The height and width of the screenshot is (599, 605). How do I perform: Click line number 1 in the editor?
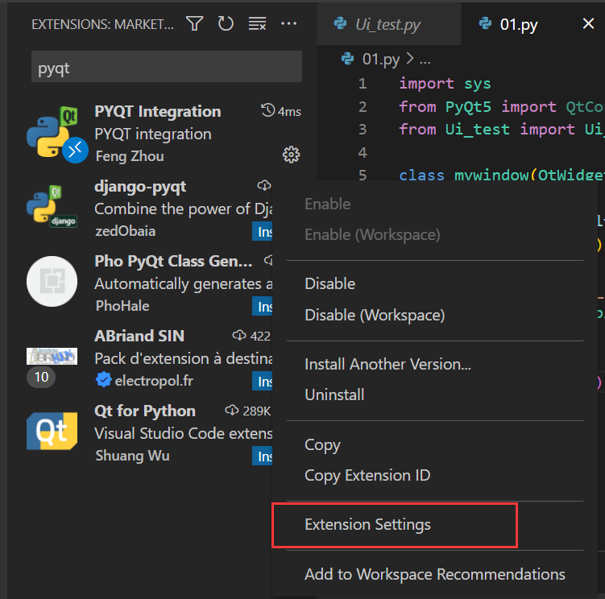click(x=363, y=84)
